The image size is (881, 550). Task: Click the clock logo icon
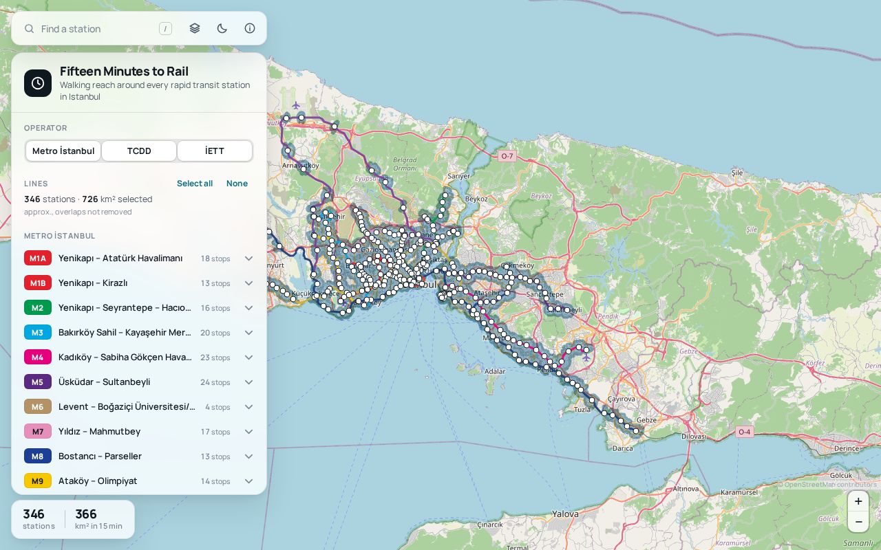[38, 83]
